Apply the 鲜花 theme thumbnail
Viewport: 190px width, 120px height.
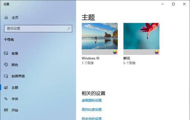point(141,39)
